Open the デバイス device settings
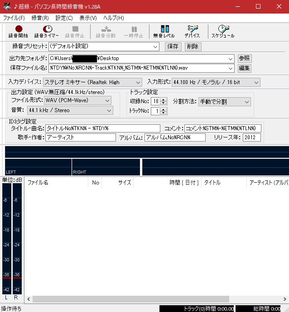This screenshot has width=289, height=312. pos(192,32)
